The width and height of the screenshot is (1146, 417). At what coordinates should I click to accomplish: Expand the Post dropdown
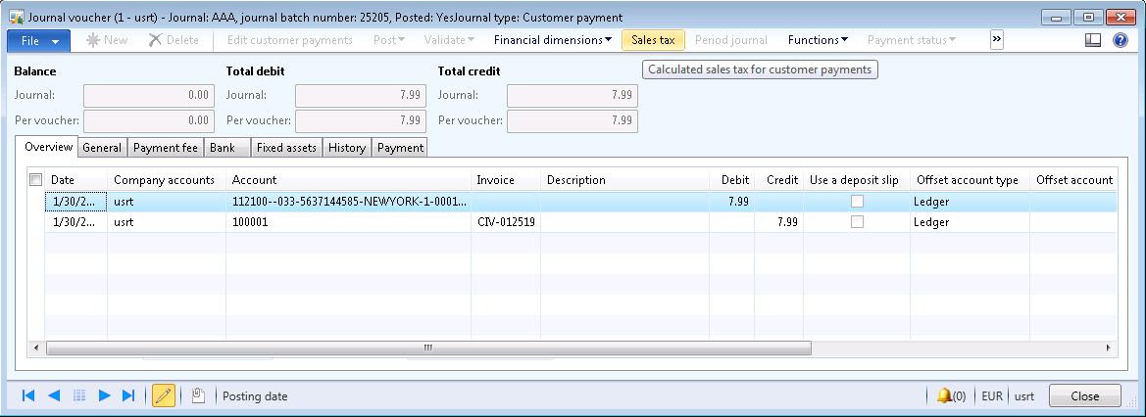pyautogui.click(x=388, y=40)
